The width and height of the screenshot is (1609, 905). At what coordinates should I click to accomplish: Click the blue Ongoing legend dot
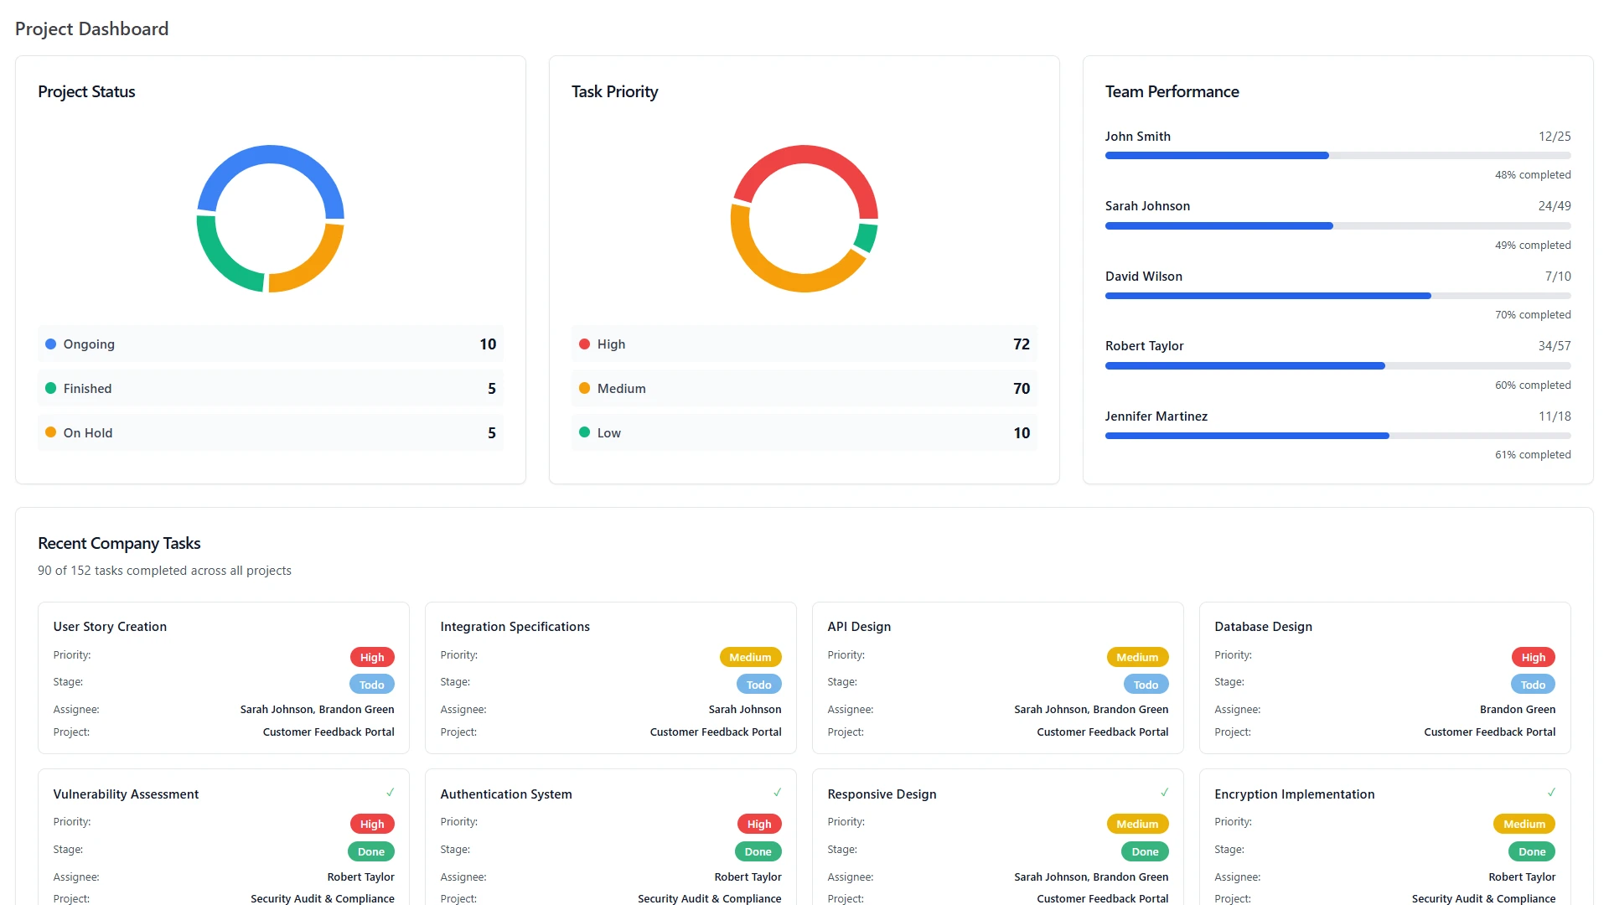tap(50, 344)
